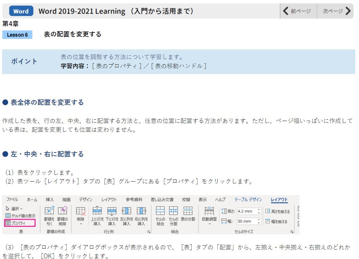Screen dimensions: 359x259
Task: Go to previous page (前ページ)
Action: click(x=298, y=11)
